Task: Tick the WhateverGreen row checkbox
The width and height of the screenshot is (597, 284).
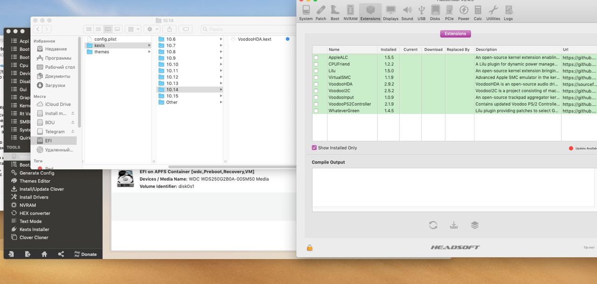Action: 316,111
